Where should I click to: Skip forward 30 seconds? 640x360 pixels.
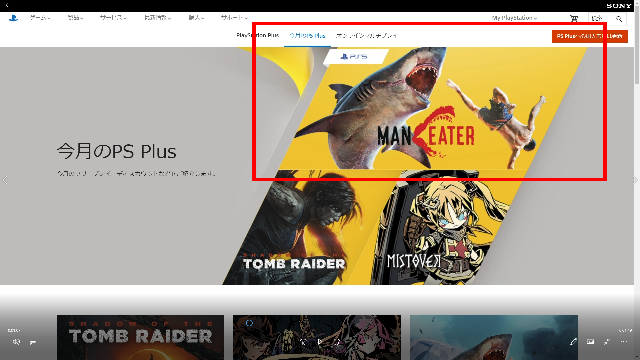[337, 342]
